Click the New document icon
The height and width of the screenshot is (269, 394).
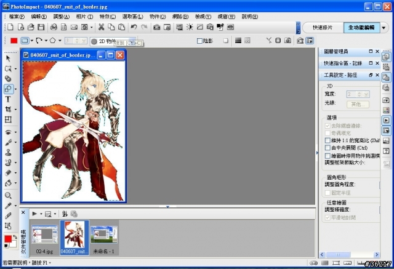pos(10,27)
